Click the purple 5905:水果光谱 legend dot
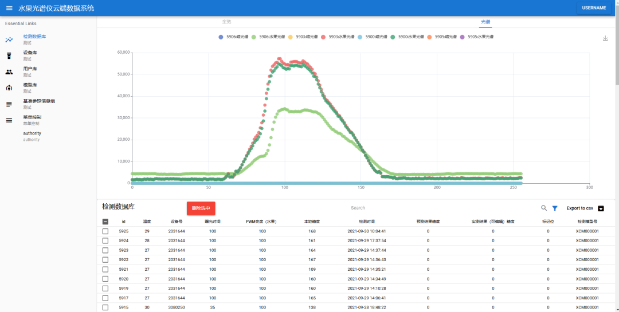This screenshot has width=619, height=312. [x=463, y=37]
